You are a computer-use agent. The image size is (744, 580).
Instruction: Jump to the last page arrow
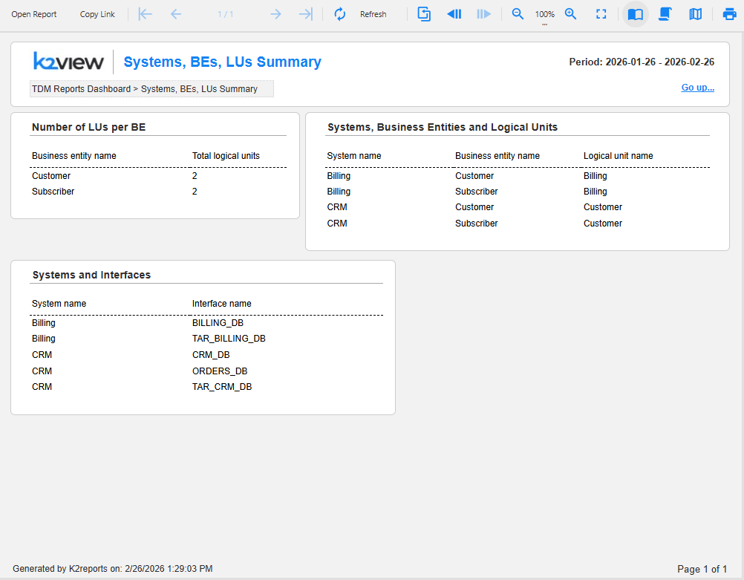pyautogui.click(x=305, y=14)
